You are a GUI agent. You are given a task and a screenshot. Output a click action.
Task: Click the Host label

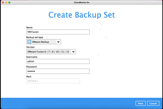pyautogui.click(x=29, y=77)
